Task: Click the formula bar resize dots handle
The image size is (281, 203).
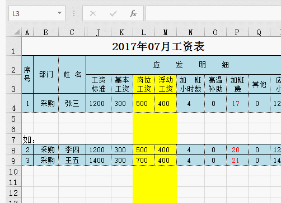Action: (74, 13)
